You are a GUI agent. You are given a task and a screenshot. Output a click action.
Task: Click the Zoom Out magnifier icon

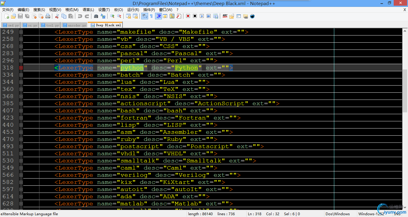(119, 16)
